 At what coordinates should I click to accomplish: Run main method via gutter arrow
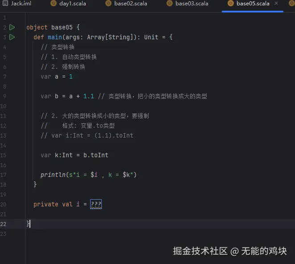[12, 37]
